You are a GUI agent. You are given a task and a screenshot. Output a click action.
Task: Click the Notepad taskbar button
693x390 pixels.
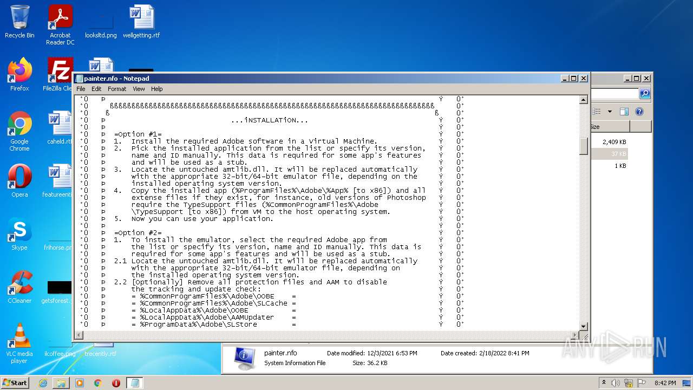tap(135, 383)
